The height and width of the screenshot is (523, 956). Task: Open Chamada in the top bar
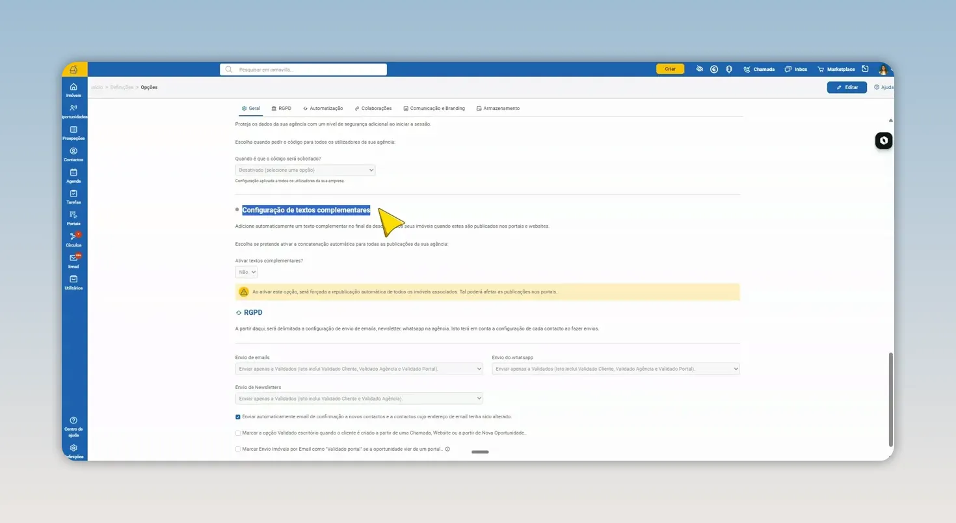(x=759, y=69)
